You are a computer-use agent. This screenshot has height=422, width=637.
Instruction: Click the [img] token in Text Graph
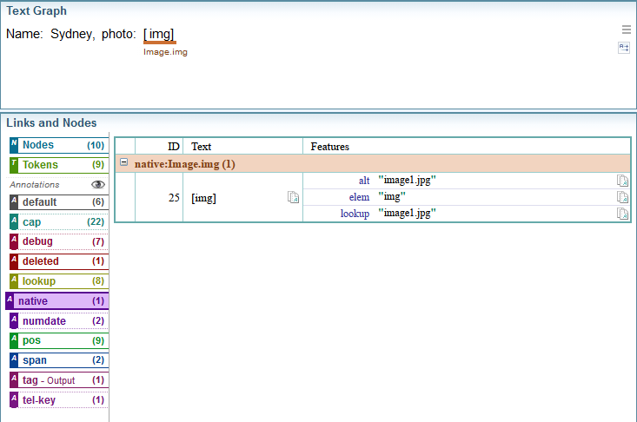point(160,34)
